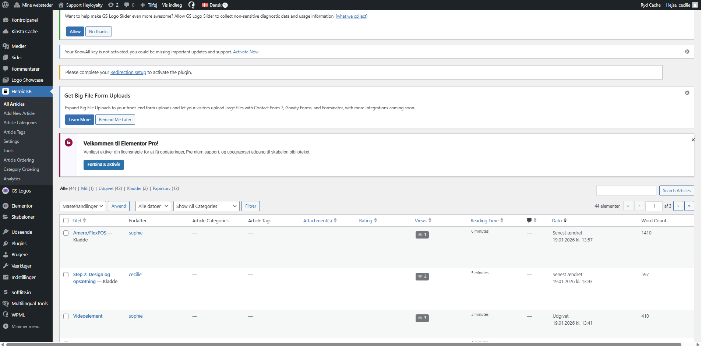The height and width of the screenshot is (346, 702).
Task: Click the Activate Now link
Action: coord(246,52)
